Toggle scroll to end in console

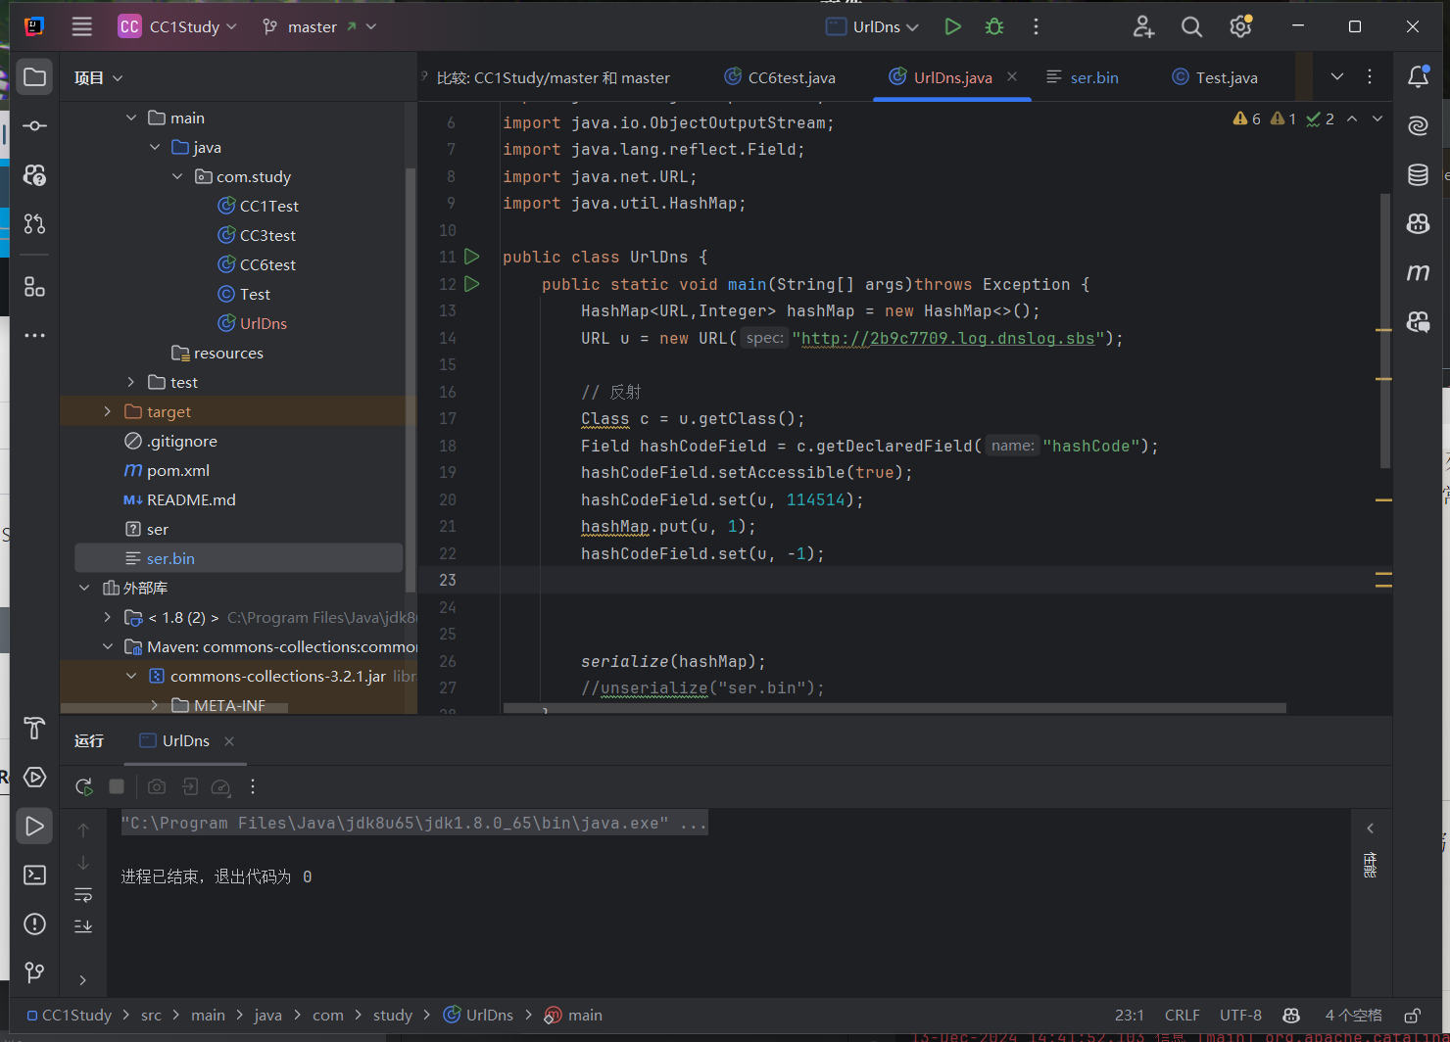point(83,926)
